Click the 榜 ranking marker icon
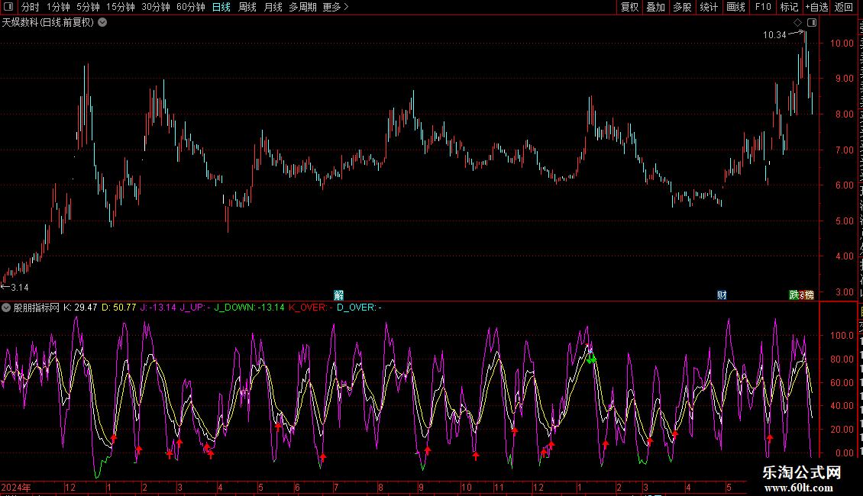The width and height of the screenshot is (863, 496). click(809, 295)
